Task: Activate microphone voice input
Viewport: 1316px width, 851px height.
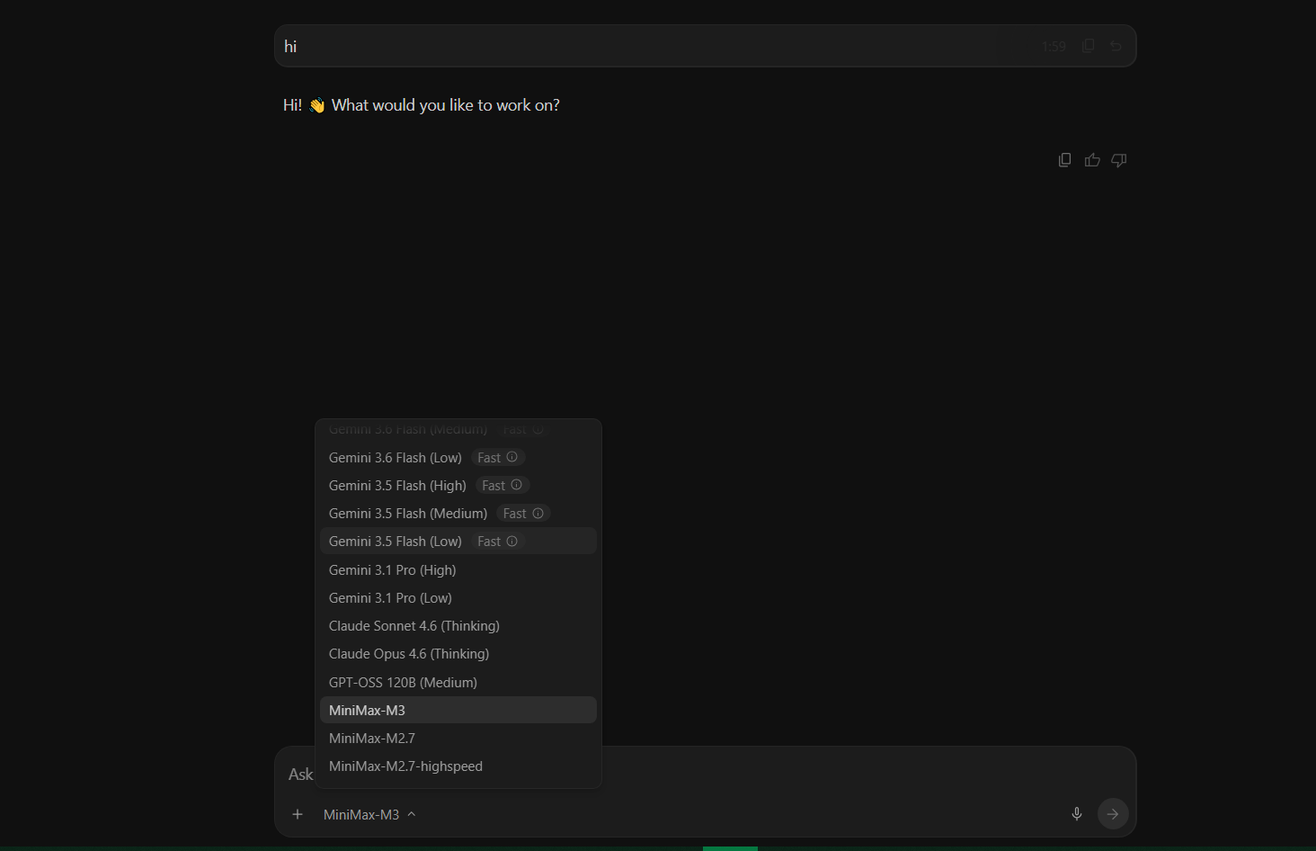Action: tap(1077, 814)
